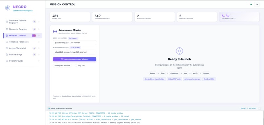Select the Report stage pill

click(206, 73)
